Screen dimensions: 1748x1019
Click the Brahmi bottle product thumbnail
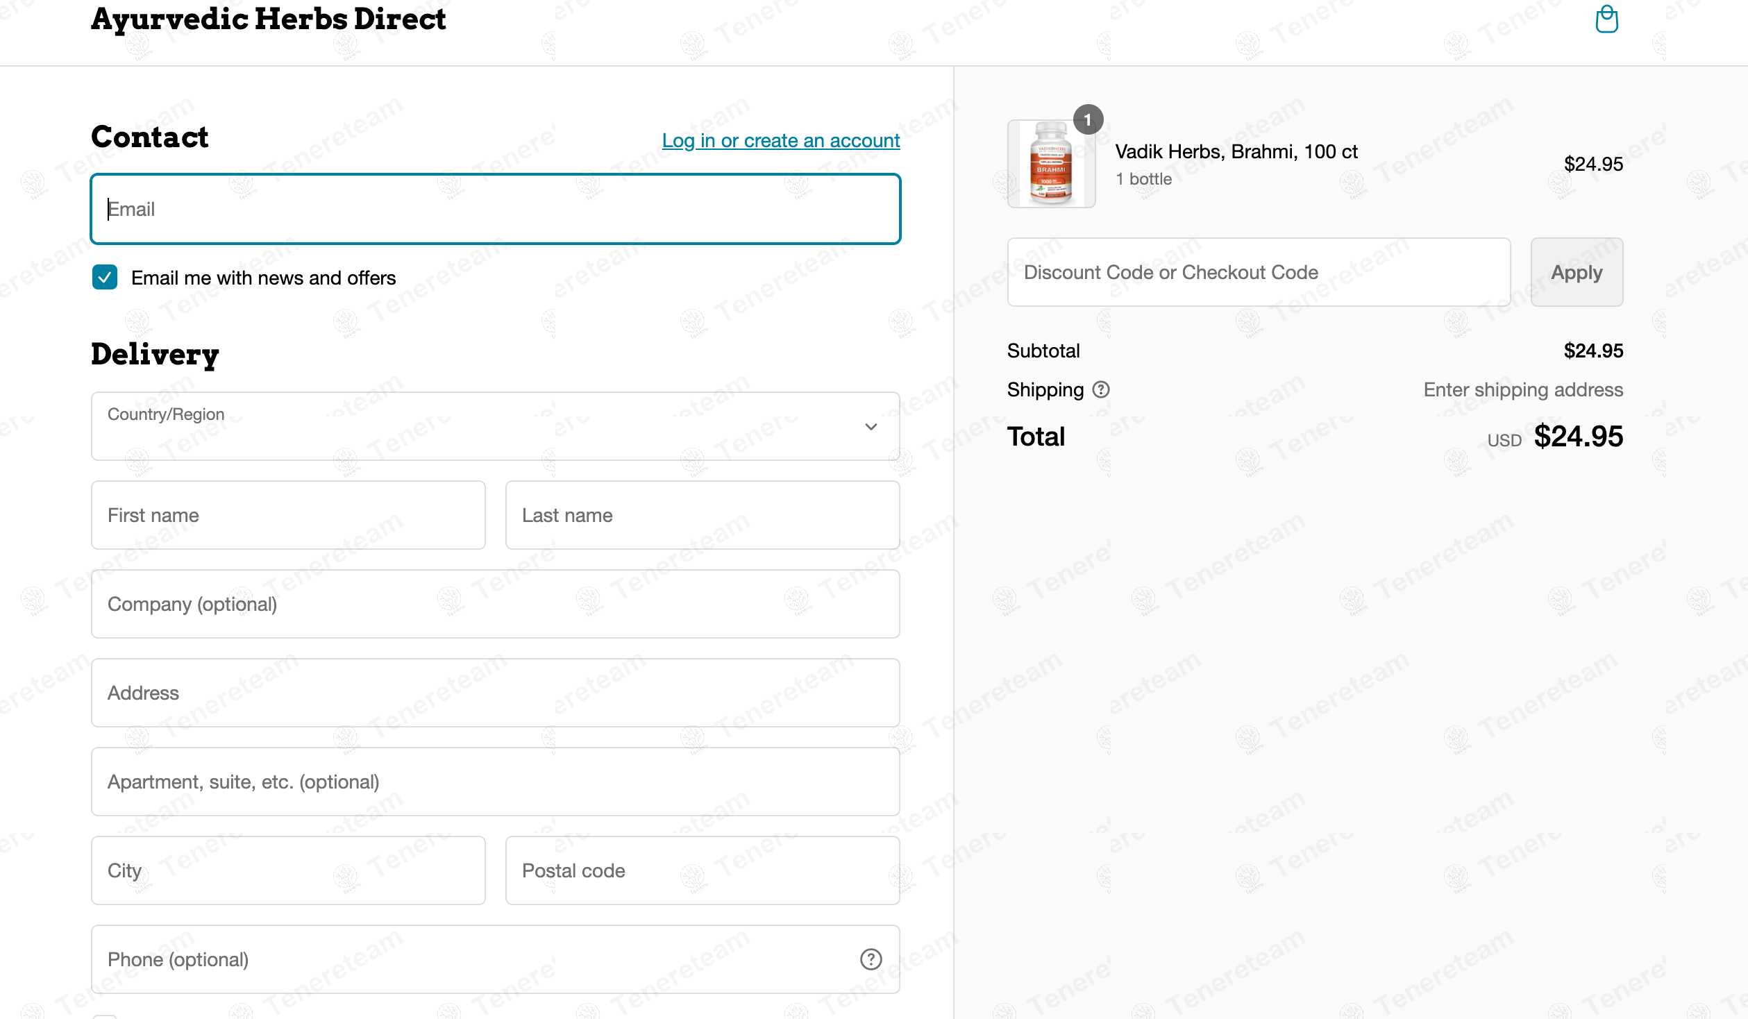coord(1051,165)
